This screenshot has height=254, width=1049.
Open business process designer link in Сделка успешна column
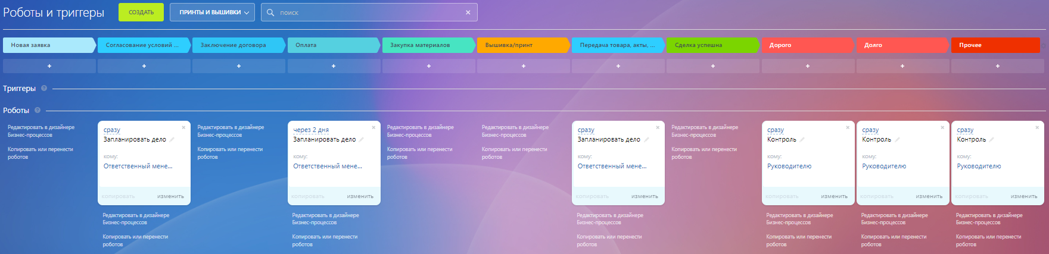pos(705,131)
